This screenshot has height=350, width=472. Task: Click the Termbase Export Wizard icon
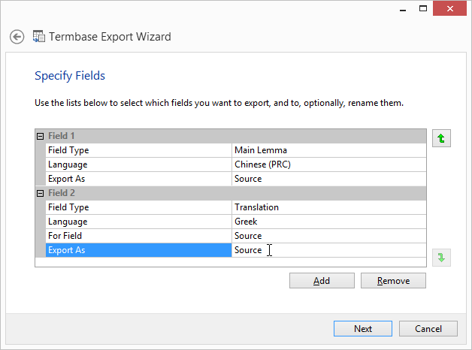(39, 36)
